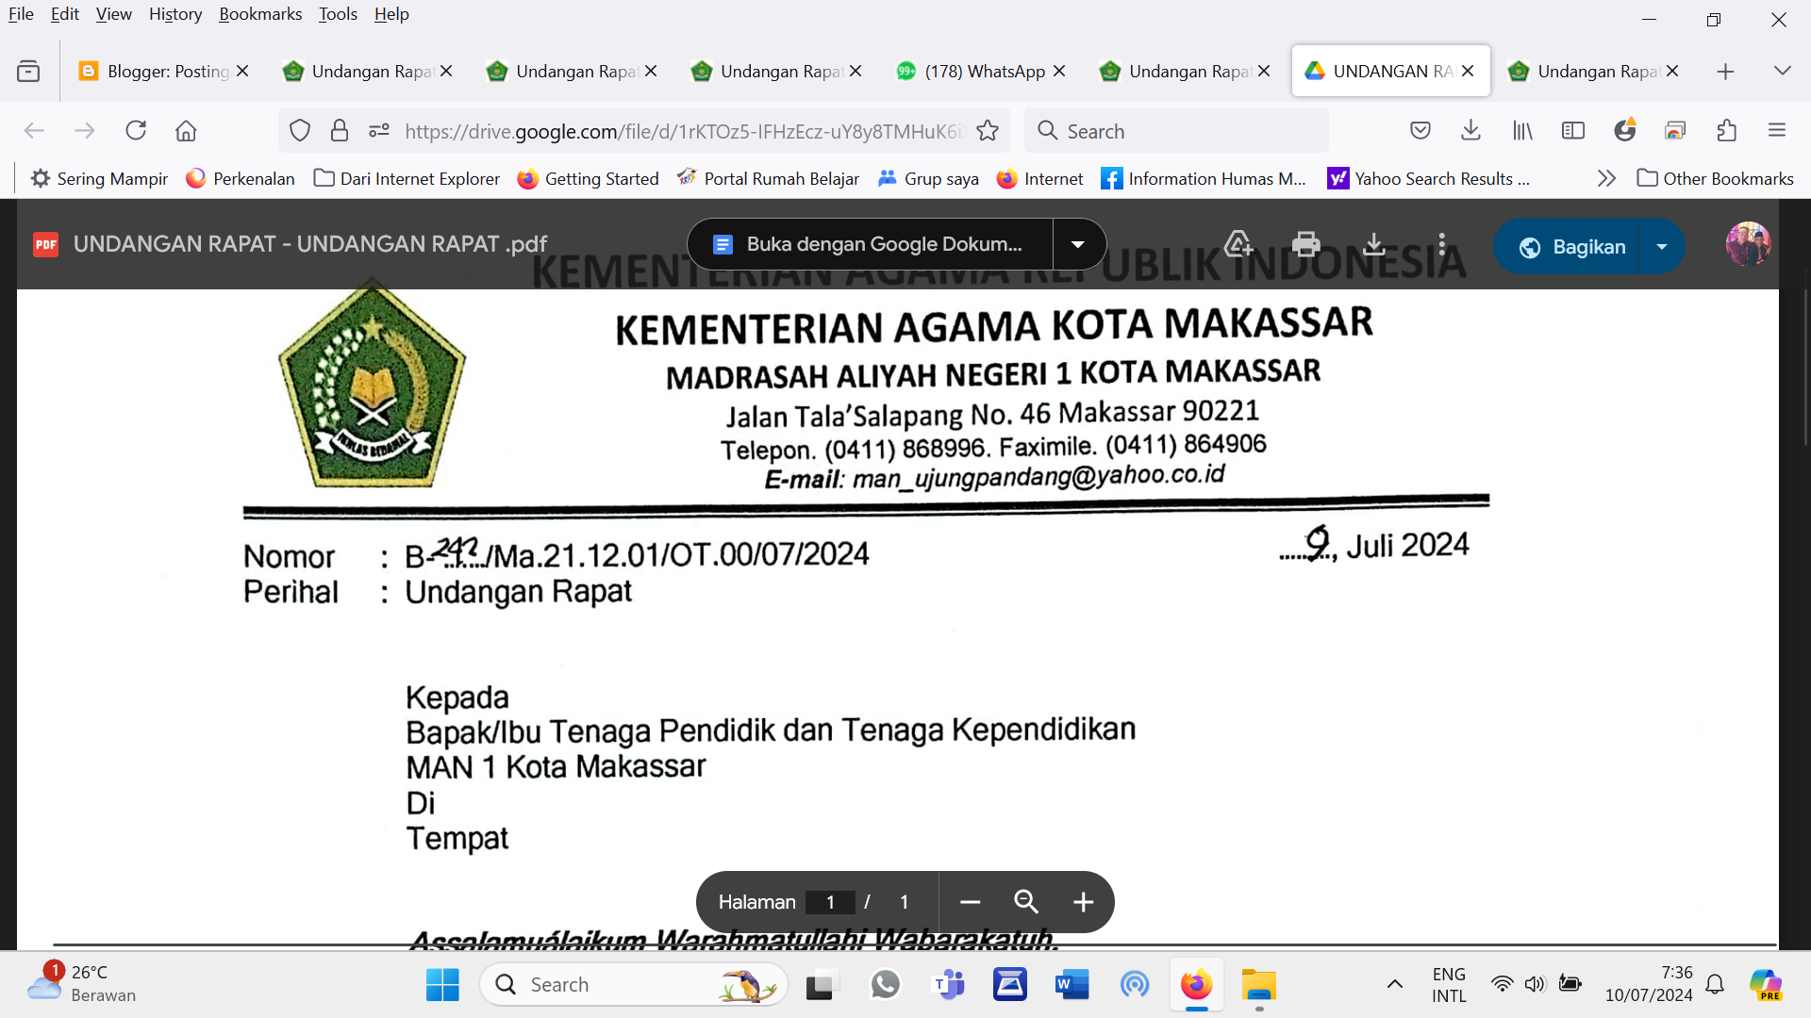This screenshot has width=1811, height=1018.
Task: Open the Bookmarks menu
Action: pos(260,14)
